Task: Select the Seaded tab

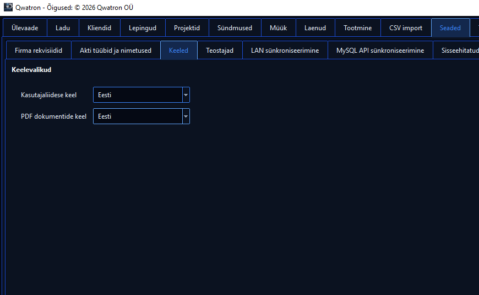Action: click(450, 27)
